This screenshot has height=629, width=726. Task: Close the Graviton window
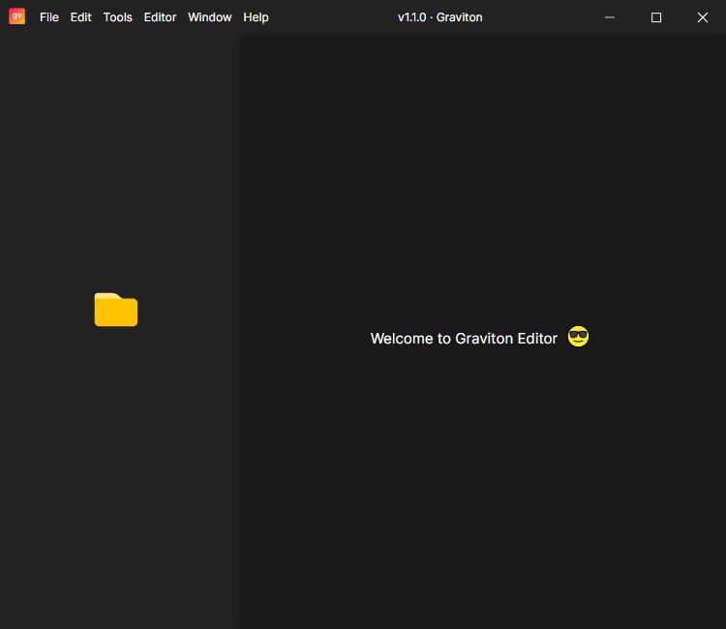click(x=703, y=17)
